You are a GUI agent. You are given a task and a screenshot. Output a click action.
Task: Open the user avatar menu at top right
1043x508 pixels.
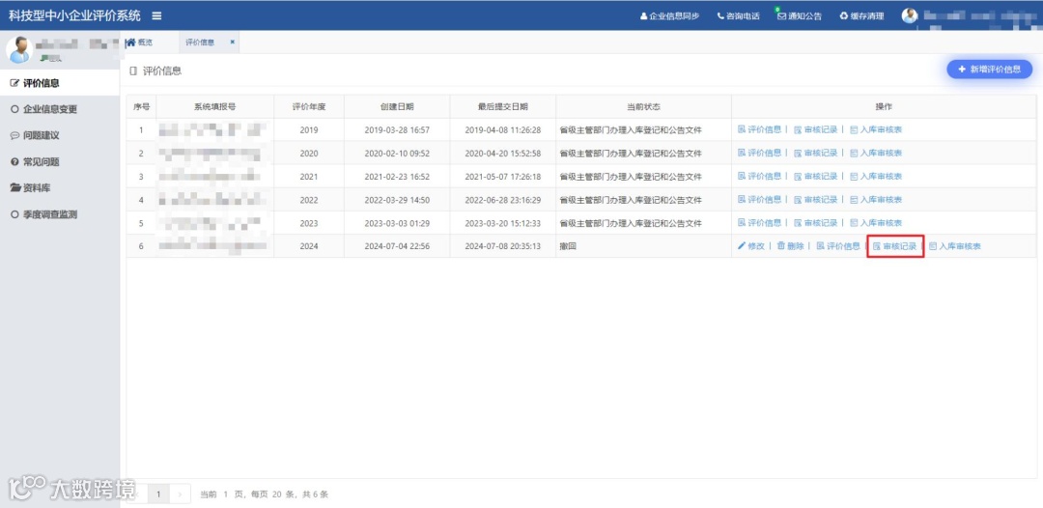point(910,15)
